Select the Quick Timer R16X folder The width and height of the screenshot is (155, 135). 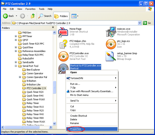pyautogui.click(x=34, y=99)
